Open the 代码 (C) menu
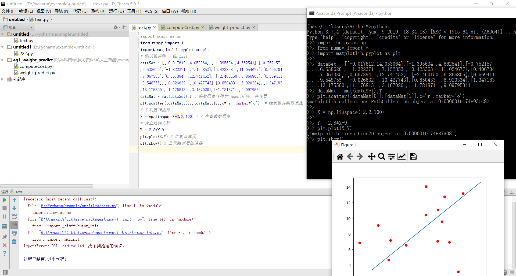 tap(80, 11)
